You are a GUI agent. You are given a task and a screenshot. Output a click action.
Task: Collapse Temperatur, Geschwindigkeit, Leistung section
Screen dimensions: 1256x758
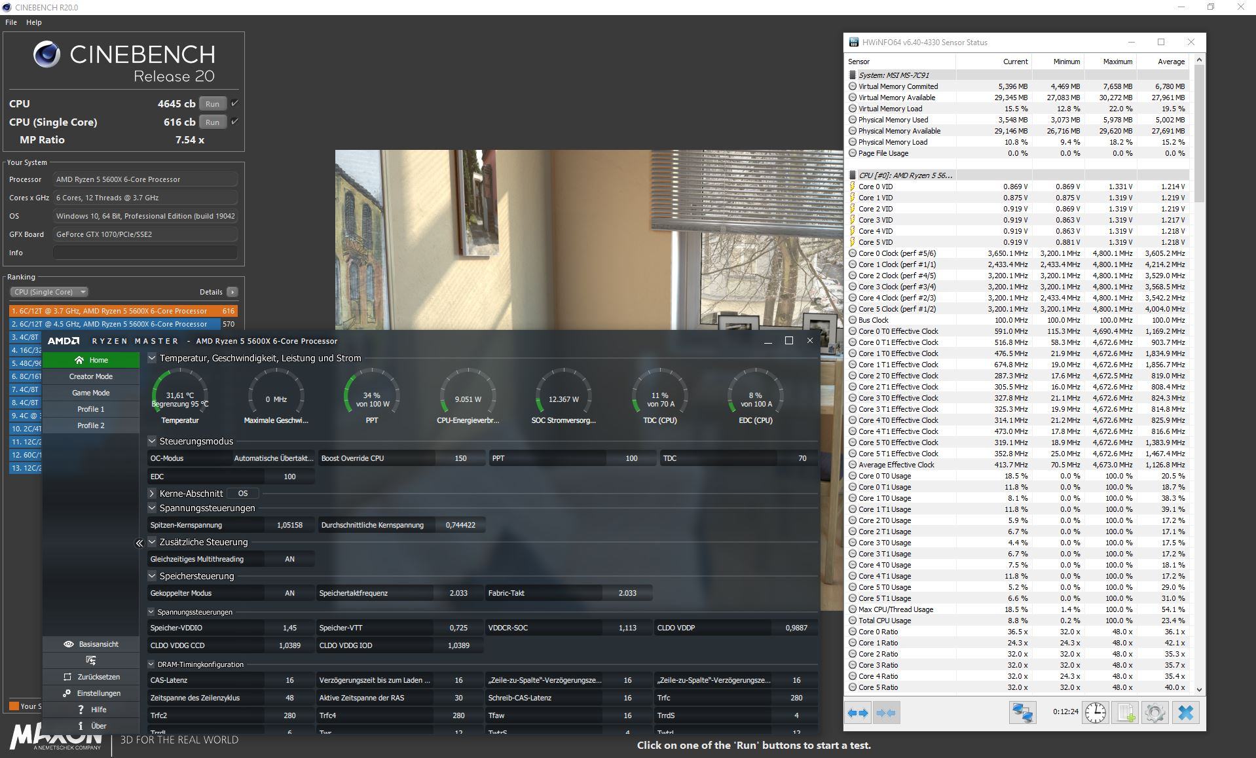152,358
